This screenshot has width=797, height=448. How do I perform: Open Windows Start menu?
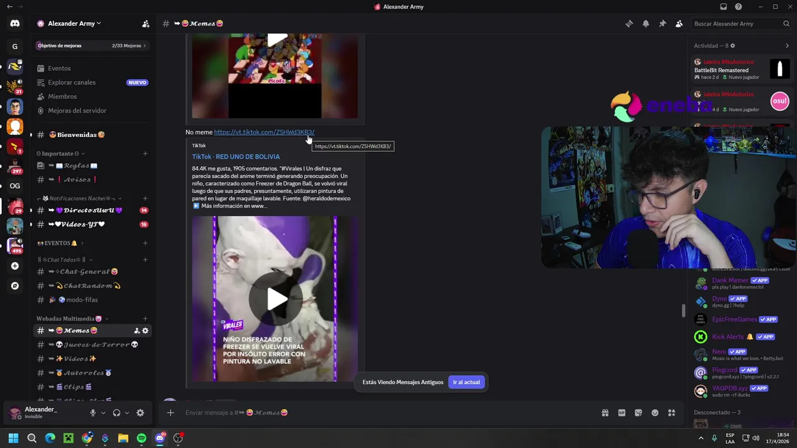click(14, 438)
